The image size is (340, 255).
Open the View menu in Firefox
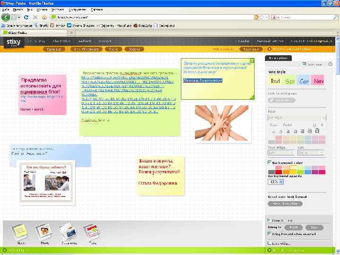[x=30, y=9]
